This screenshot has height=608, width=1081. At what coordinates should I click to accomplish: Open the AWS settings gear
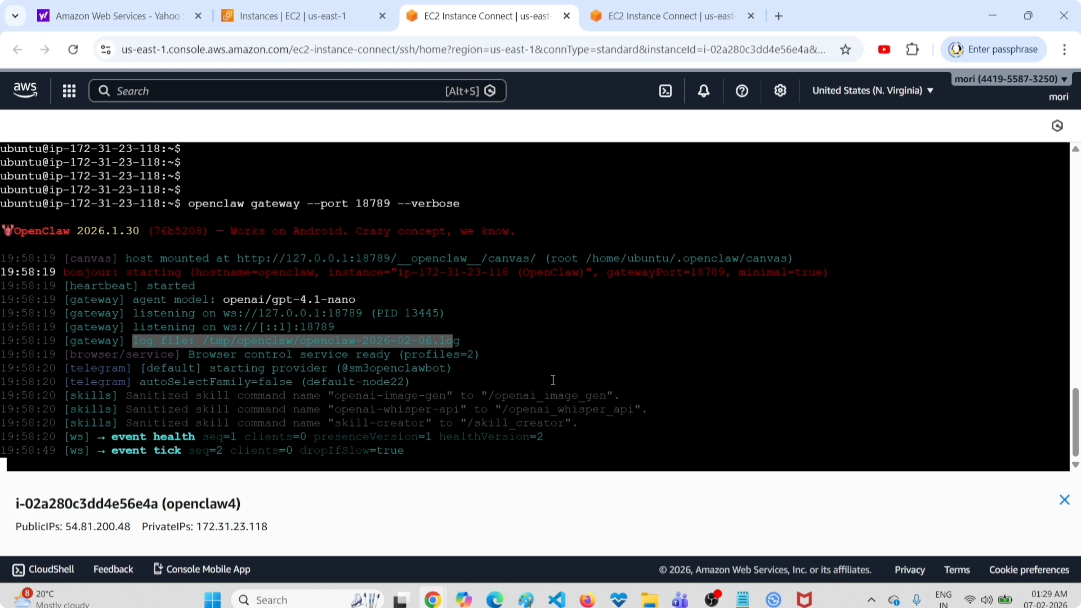[x=780, y=91]
